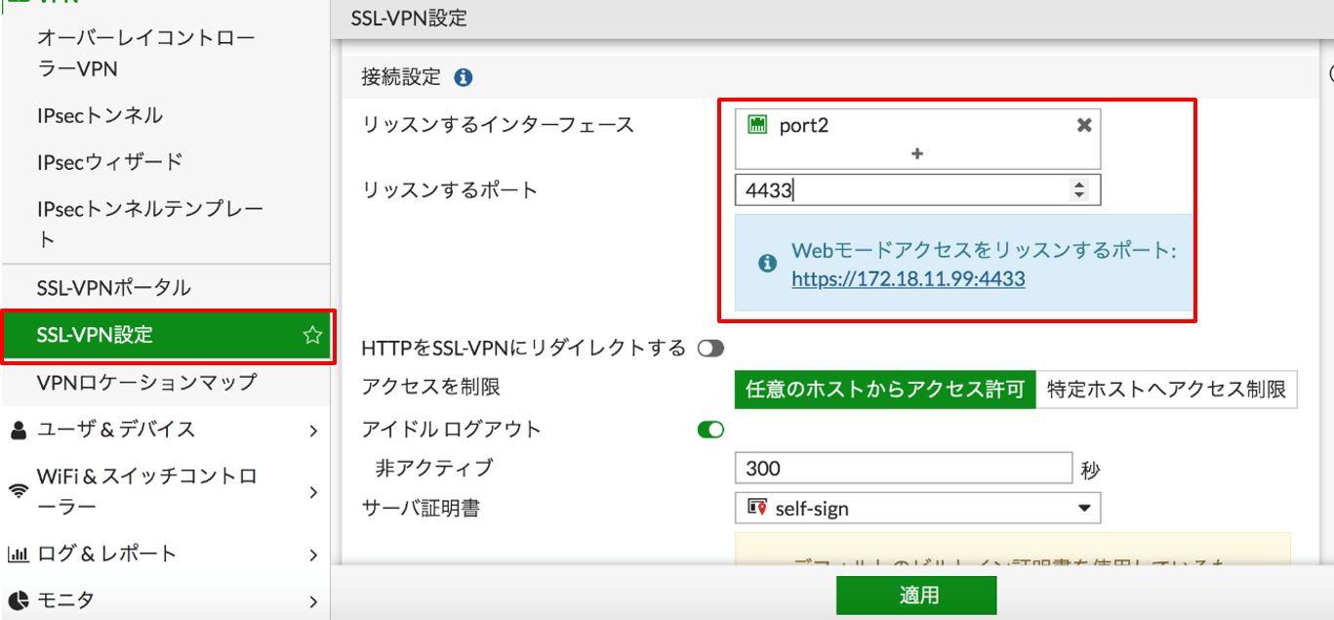The width and height of the screenshot is (1334, 620).
Task: Click the ログ＆レポート chart icon
Action: pos(18,555)
